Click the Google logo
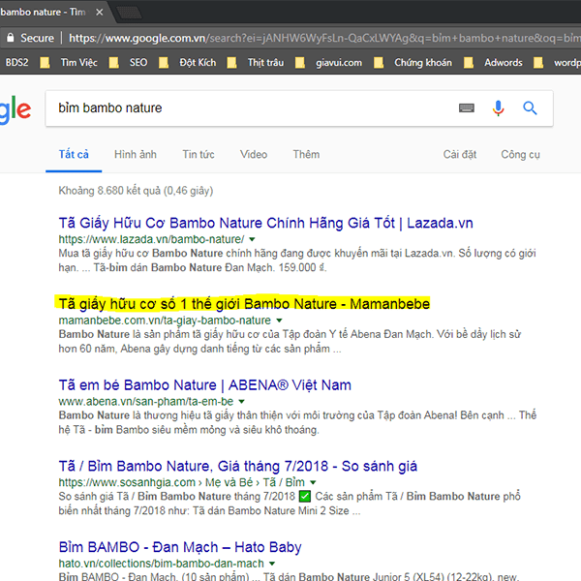Viewport: 581px width, 581px height. (15, 108)
